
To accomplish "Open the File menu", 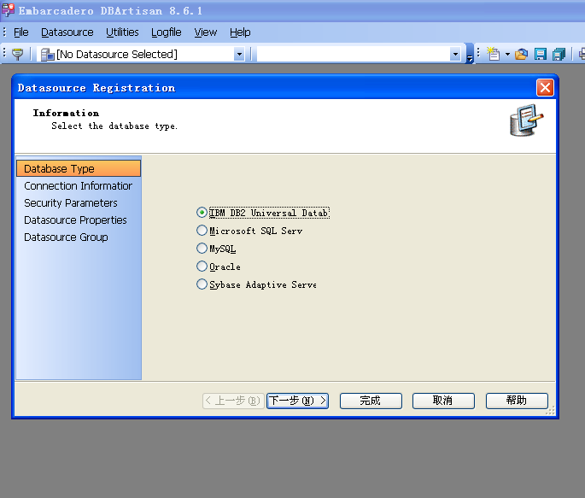I will pos(20,32).
